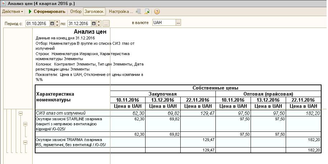The height and width of the screenshot is (164, 328).
Task: Open help with the question mark icon
Action: 157,11
